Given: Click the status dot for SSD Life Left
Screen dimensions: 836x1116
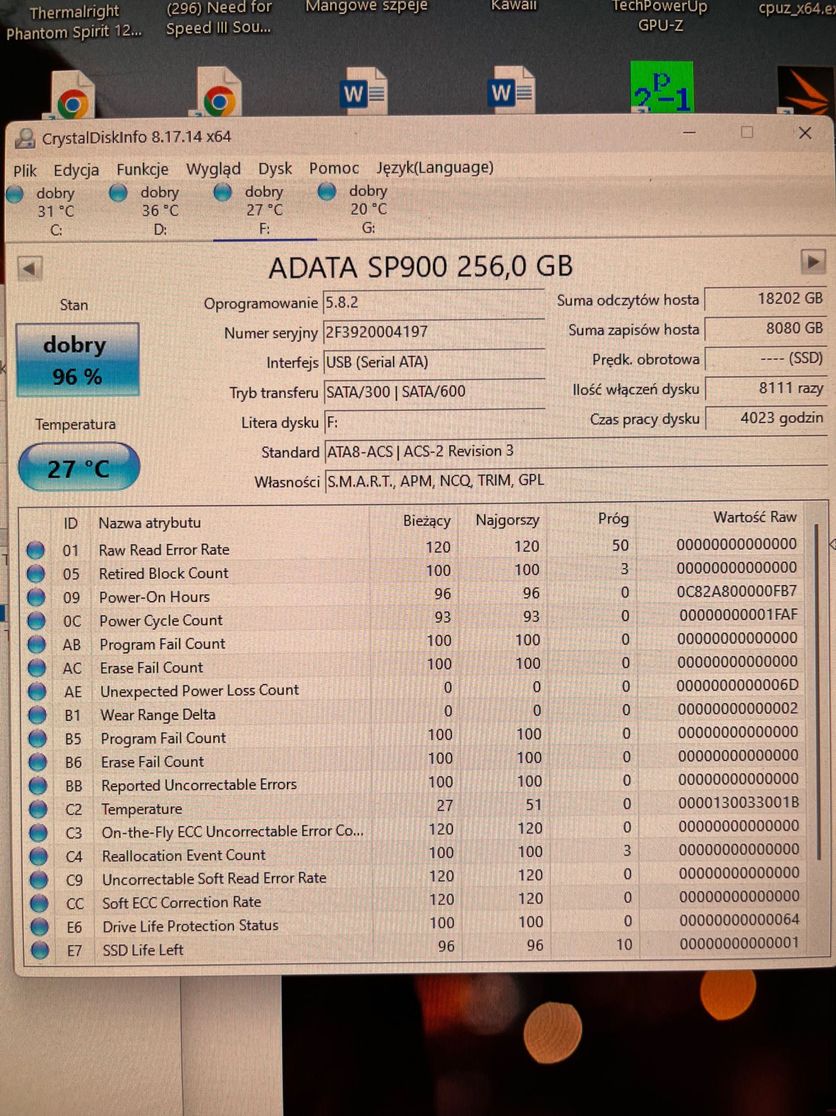Looking at the screenshot, I should [x=40, y=951].
